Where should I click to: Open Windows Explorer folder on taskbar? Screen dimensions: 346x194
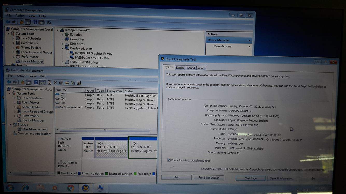tap(40, 188)
